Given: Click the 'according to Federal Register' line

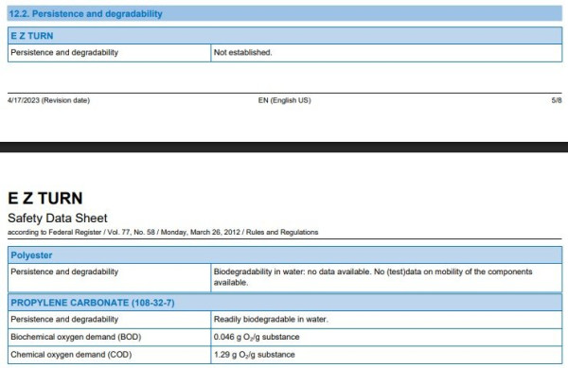Looking at the screenshot, I should tap(163, 233).
